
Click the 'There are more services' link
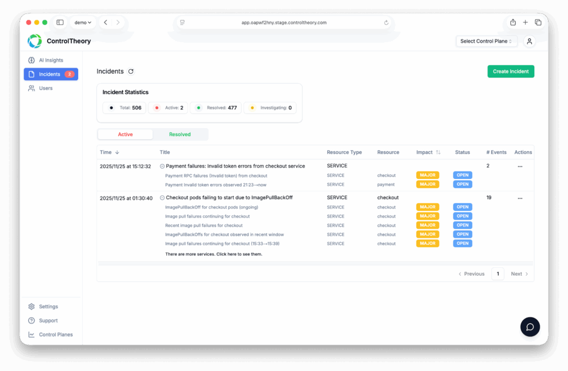(214, 254)
